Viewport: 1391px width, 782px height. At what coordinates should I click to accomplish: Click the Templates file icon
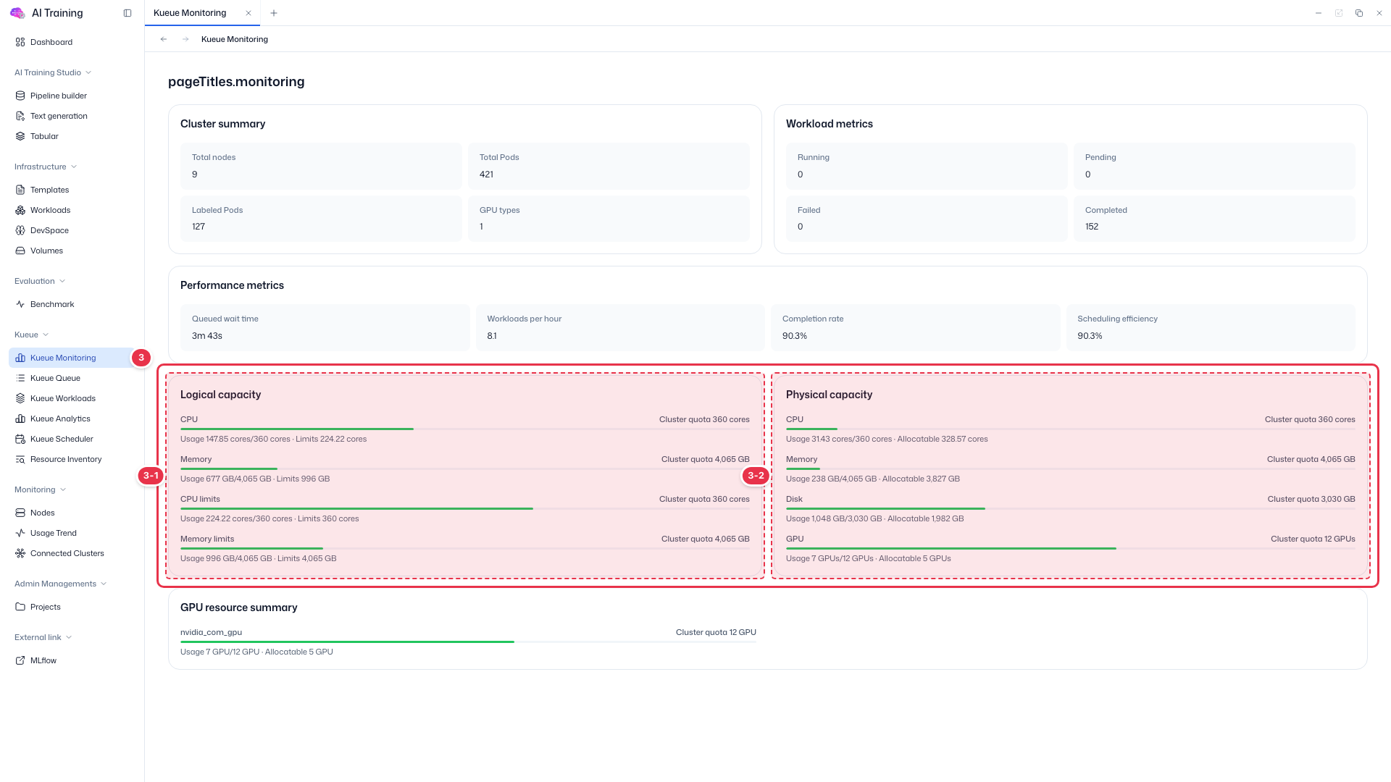pos(20,190)
